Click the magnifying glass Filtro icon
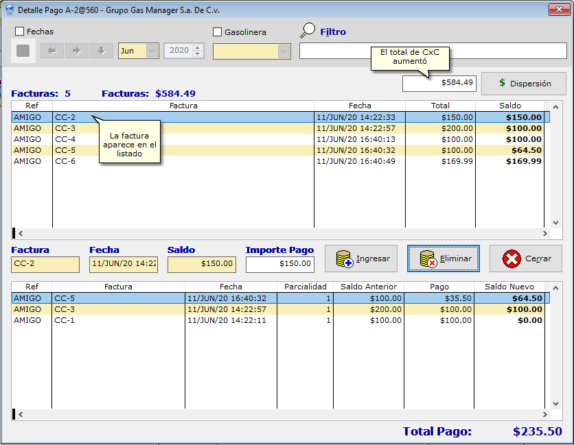The height and width of the screenshot is (445, 574). point(308,31)
